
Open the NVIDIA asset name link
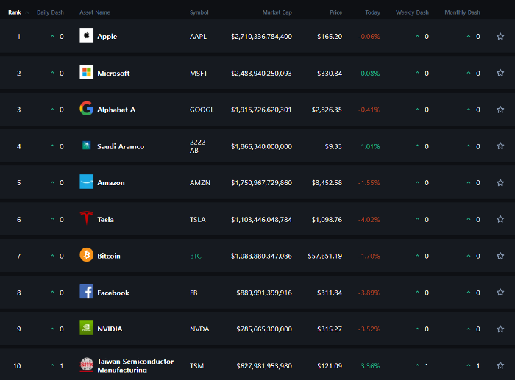coord(110,329)
